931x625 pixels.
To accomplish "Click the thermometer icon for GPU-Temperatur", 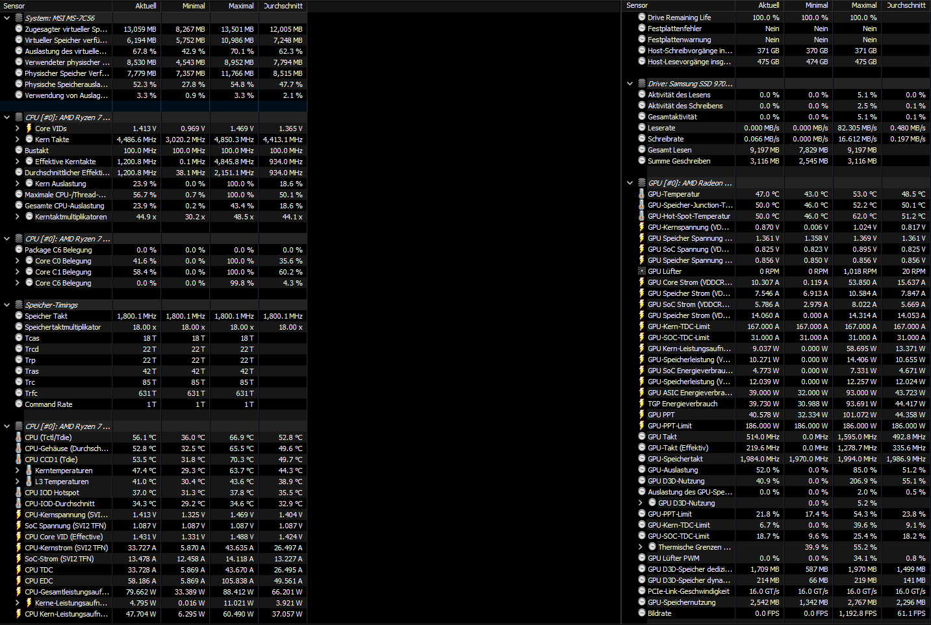I will tap(642, 194).
